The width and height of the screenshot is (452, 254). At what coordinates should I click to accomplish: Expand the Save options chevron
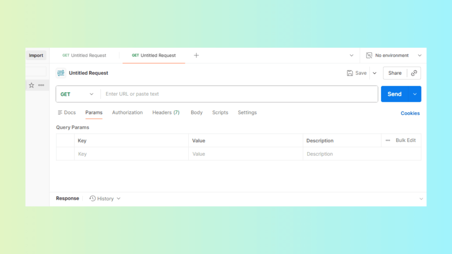pos(375,73)
